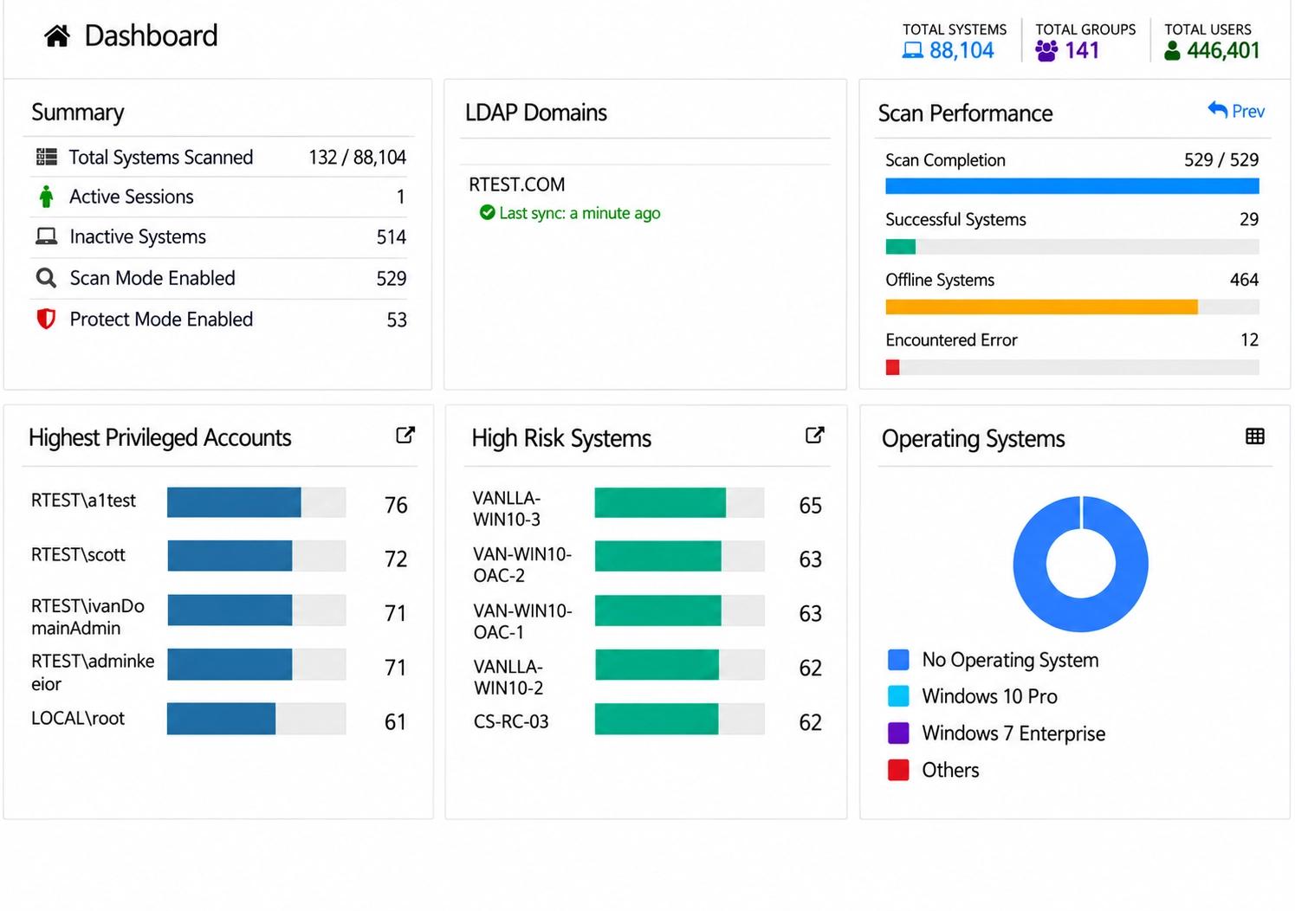Open Highest Privileged Accounts in external view
This screenshot has height=911, width=1295.
click(405, 435)
